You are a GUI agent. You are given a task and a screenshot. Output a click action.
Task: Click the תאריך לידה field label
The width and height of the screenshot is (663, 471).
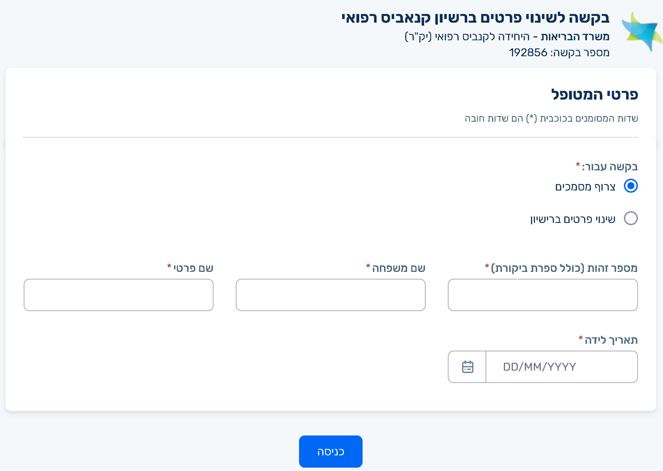pos(611,340)
